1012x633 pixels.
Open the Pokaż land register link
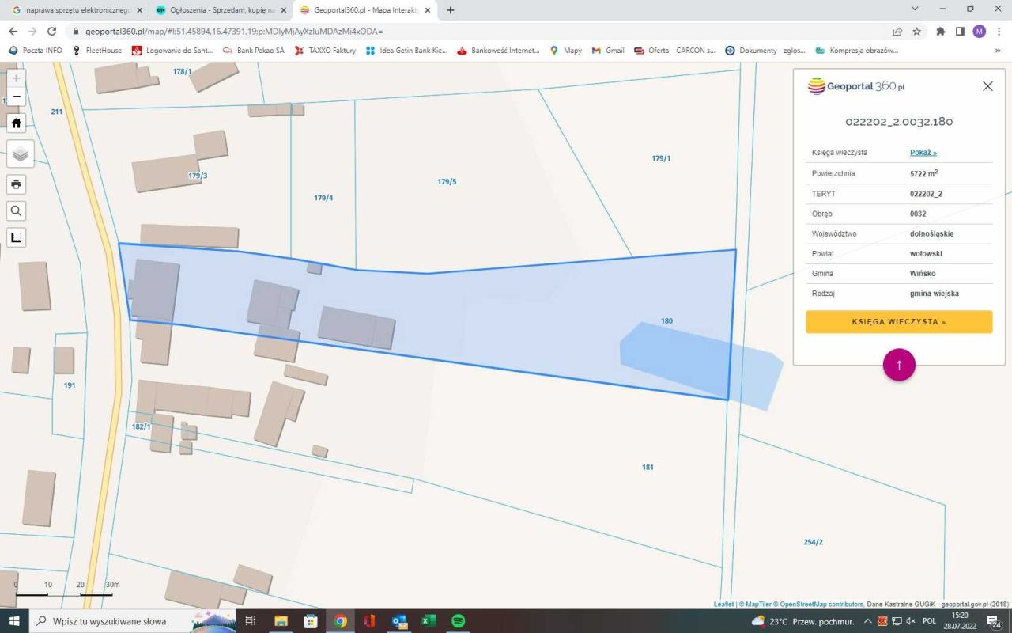tap(923, 153)
